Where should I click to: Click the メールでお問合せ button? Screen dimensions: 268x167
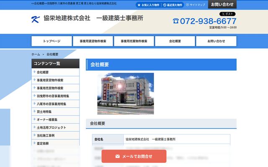pyautogui.click(x=134, y=156)
